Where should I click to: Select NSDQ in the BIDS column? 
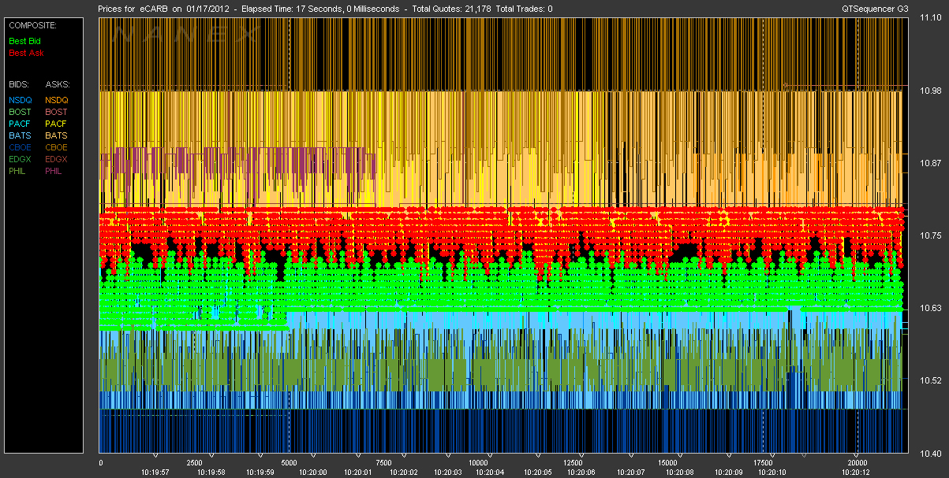pyautogui.click(x=20, y=100)
